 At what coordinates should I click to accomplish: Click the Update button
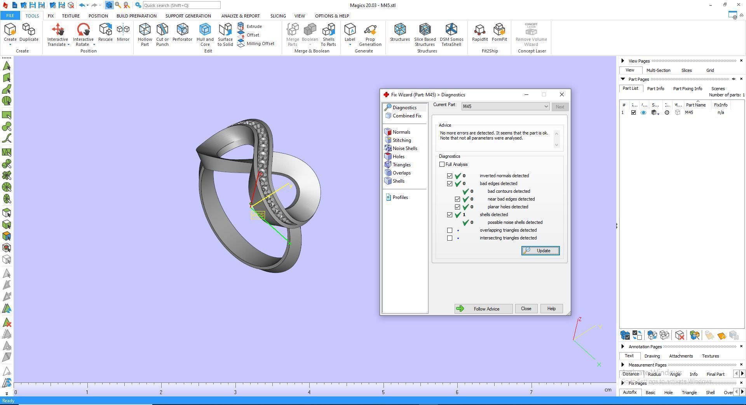pyautogui.click(x=540, y=251)
